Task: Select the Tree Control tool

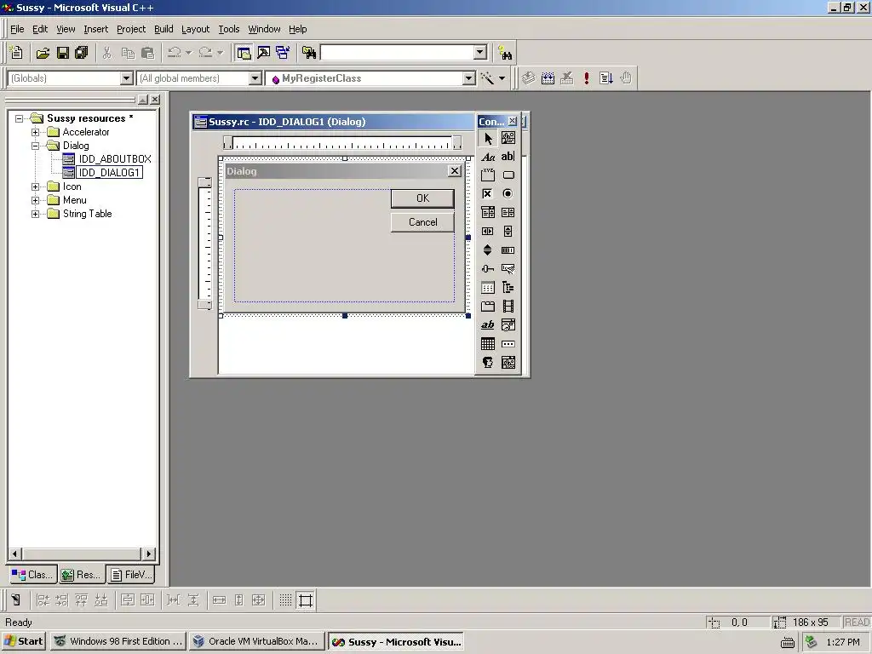Action: point(508,288)
